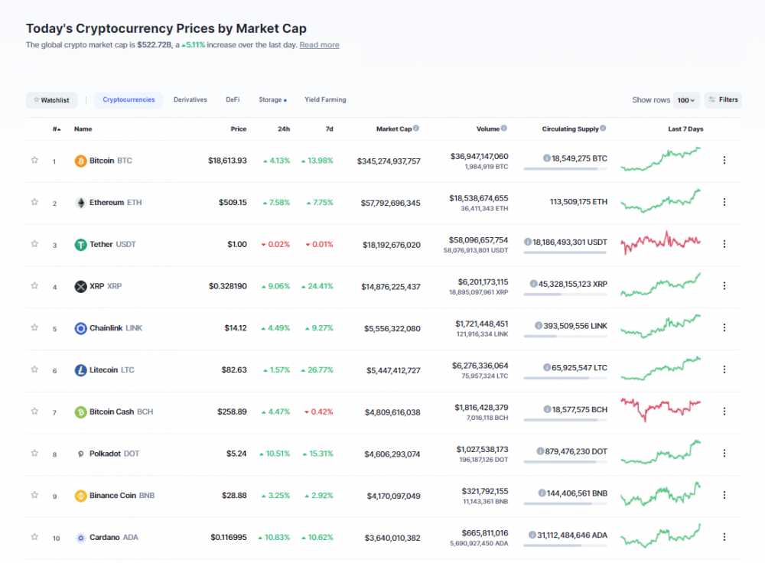Viewport: 765px width, 563px height.
Task: Click info icon beside Litecoin circulating supply
Action: pos(547,367)
